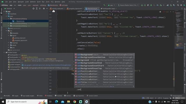
Task: Click the memory indicator in status bar
Action: 180,98
